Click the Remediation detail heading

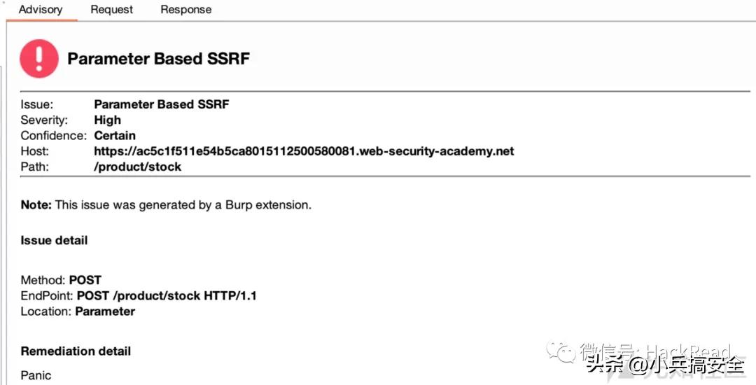click(x=76, y=351)
